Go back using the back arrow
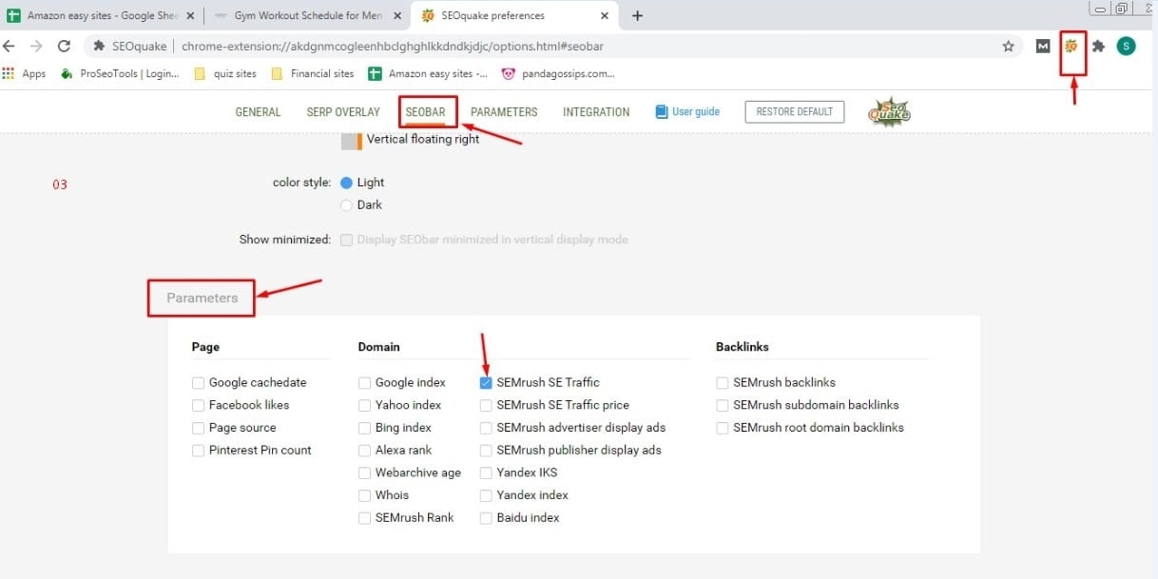 pos(10,46)
